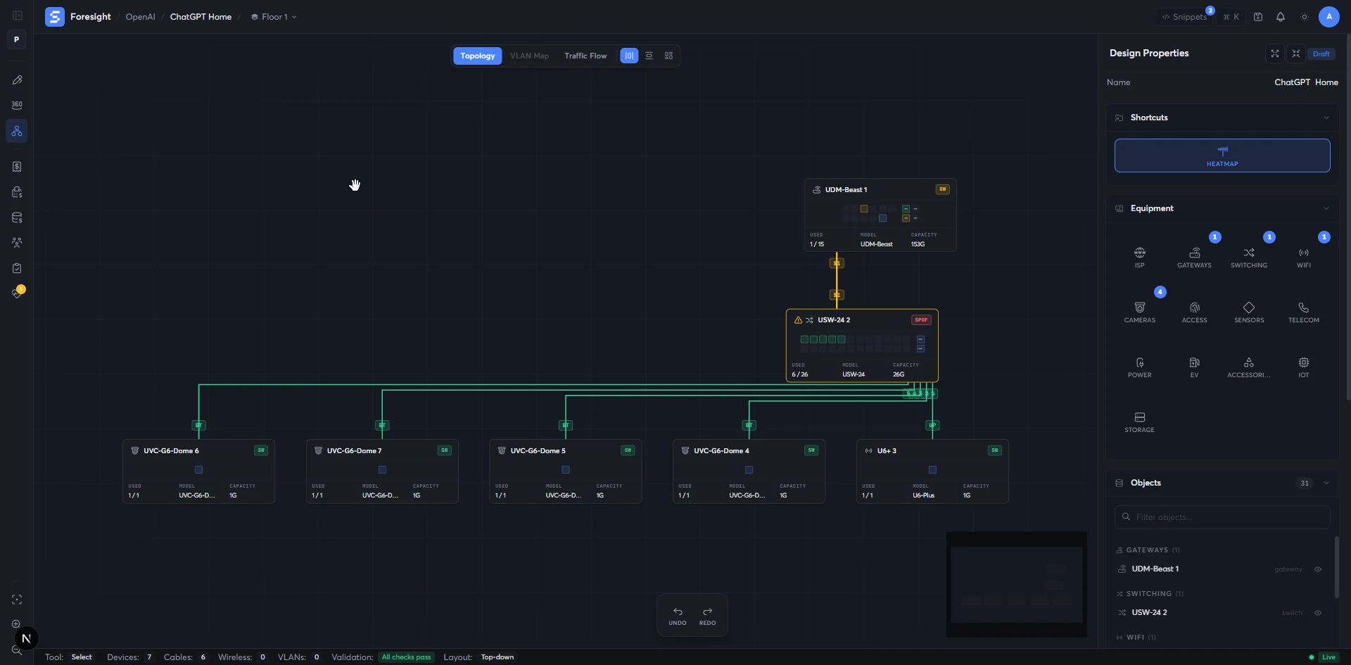Switch to the Traffic Flow tab
Screen dimensions: 1351x665
tap(585, 56)
